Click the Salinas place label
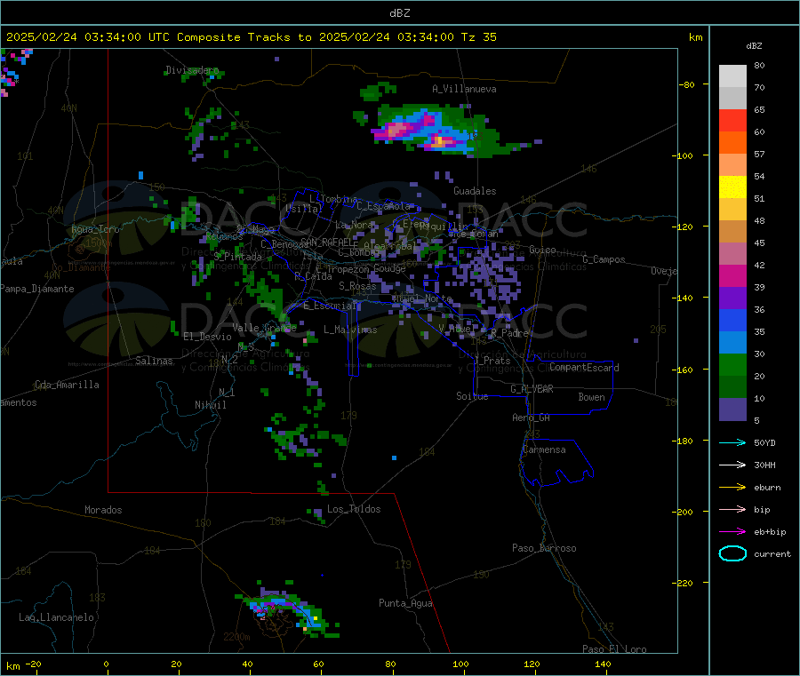800x676 pixels. click(154, 361)
